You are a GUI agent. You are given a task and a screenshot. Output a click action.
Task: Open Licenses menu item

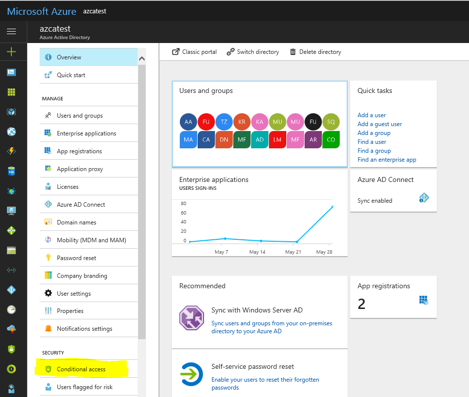[x=89, y=186]
